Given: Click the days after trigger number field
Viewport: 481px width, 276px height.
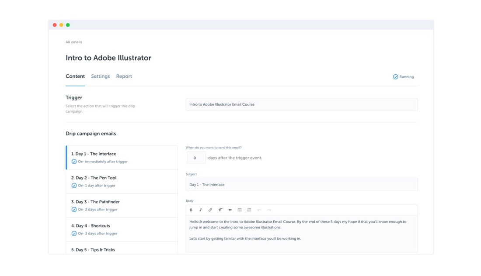Looking at the screenshot, I should pos(196,158).
